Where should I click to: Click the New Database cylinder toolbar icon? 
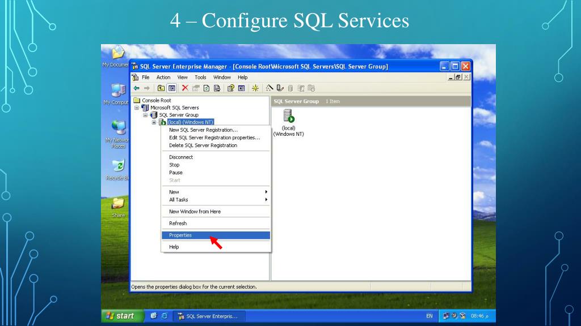(x=290, y=88)
